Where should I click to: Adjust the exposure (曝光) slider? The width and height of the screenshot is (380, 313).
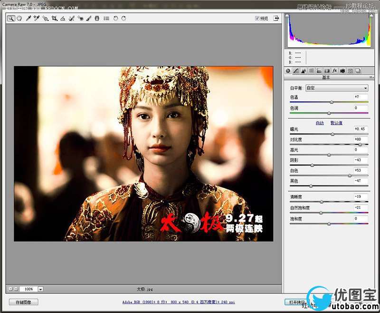click(332, 134)
